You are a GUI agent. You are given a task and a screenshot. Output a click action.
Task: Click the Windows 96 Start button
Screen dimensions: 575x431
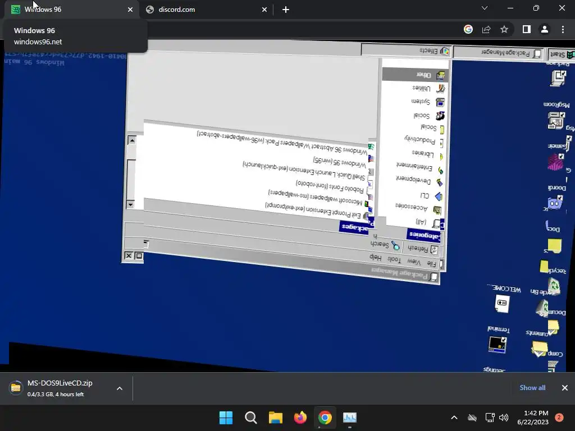[561, 54]
